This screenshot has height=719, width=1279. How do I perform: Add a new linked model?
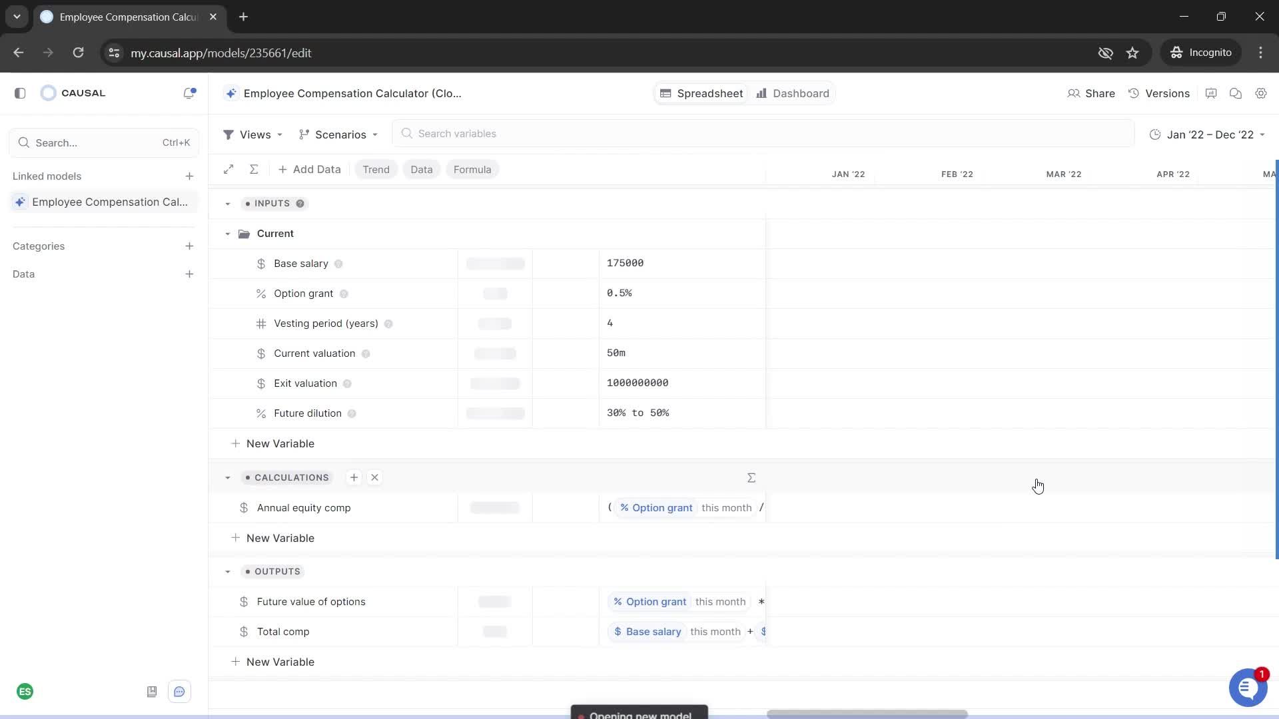click(189, 176)
